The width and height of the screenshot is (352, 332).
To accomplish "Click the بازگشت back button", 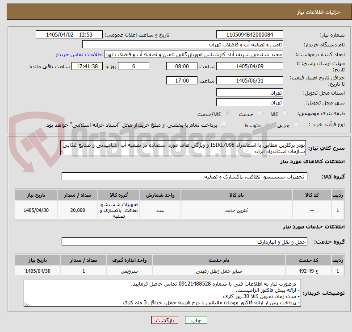I will pyautogui.click(x=165, y=320).
